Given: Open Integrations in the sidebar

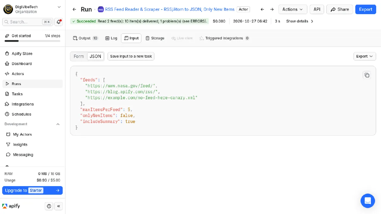Looking at the screenshot, I should pyautogui.click(x=32, y=104).
